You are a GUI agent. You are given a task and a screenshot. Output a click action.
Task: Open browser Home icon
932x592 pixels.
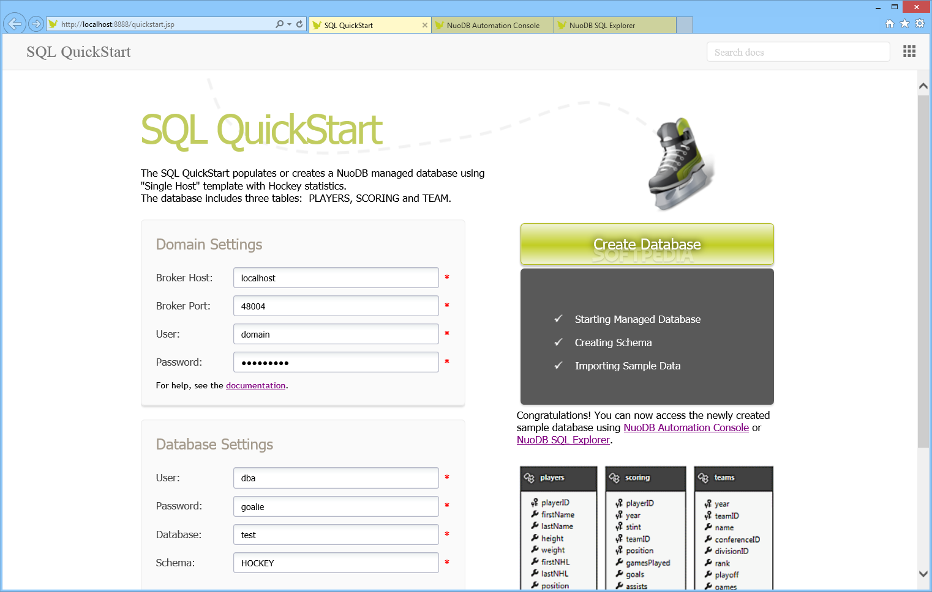(890, 24)
